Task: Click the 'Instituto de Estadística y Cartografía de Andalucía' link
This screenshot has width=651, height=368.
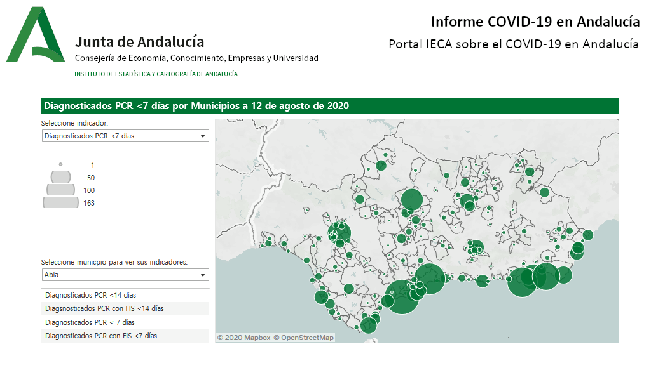Action: coord(156,74)
